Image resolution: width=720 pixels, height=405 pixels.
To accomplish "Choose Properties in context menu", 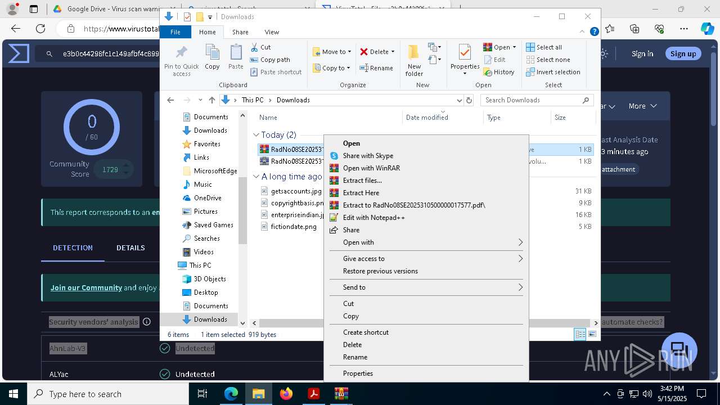I will [x=426, y=373].
